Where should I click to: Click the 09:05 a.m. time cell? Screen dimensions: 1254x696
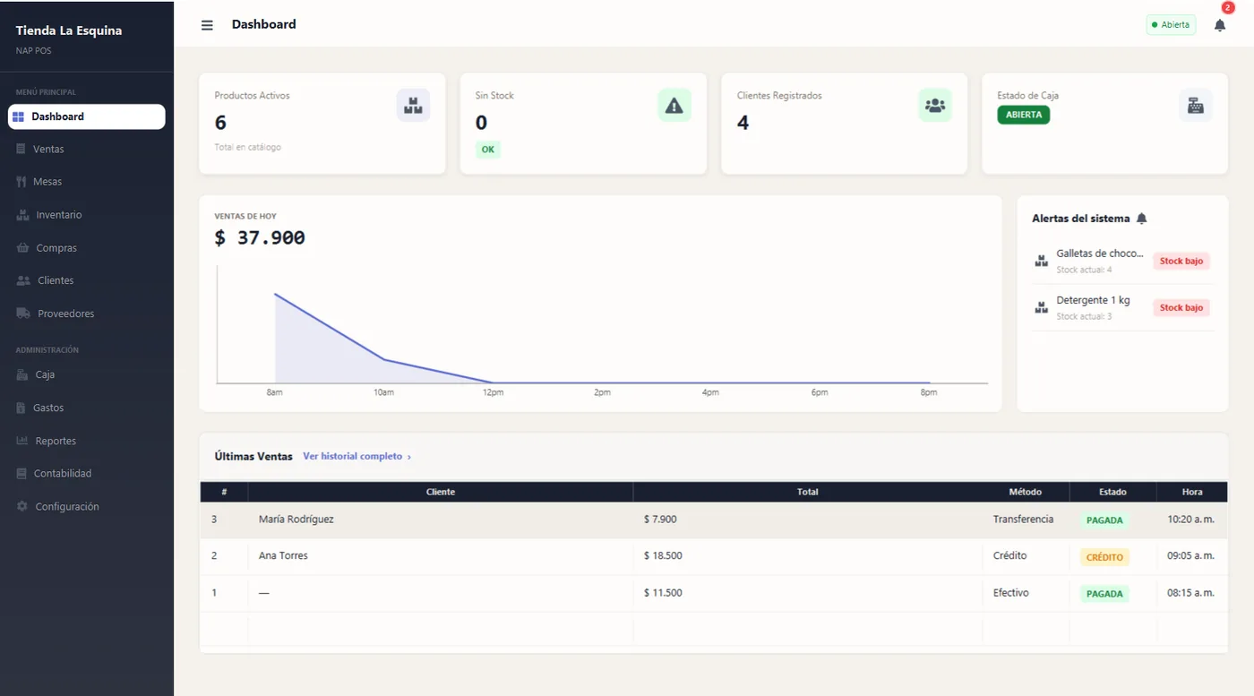click(1191, 556)
